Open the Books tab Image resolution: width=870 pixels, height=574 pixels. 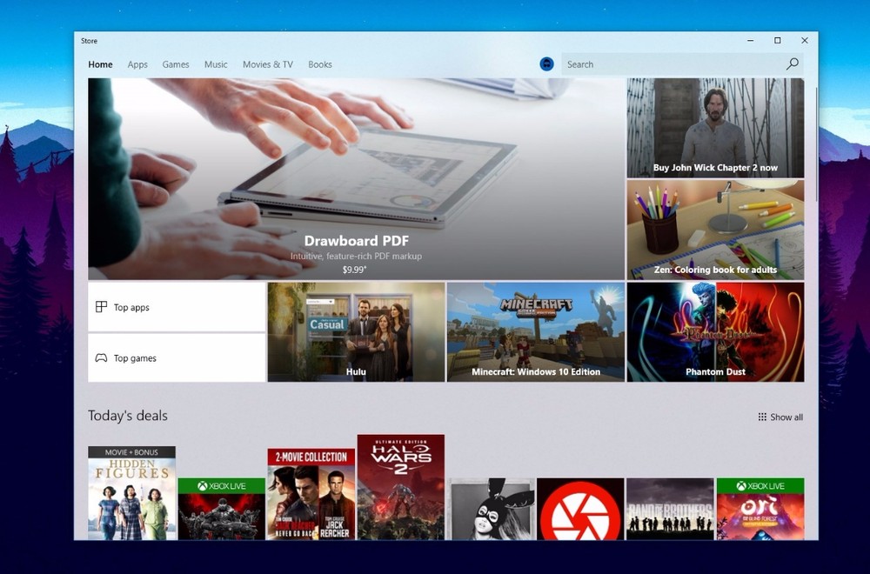tap(319, 64)
